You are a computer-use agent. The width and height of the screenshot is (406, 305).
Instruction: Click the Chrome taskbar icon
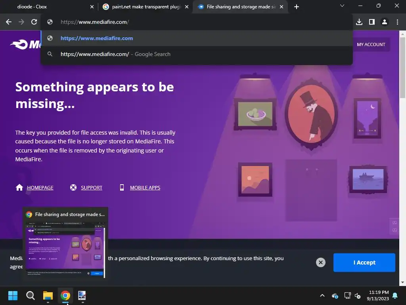(x=65, y=295)
